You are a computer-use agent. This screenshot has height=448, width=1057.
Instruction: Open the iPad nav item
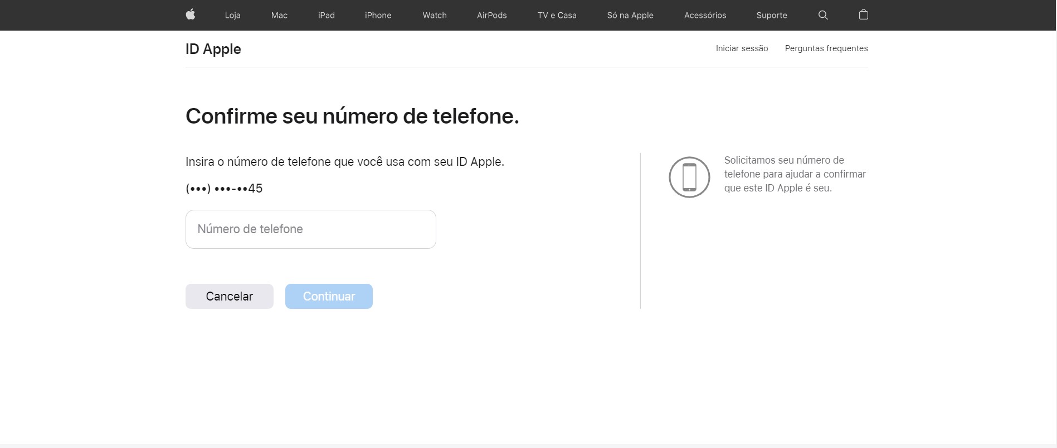coord(327,15)
